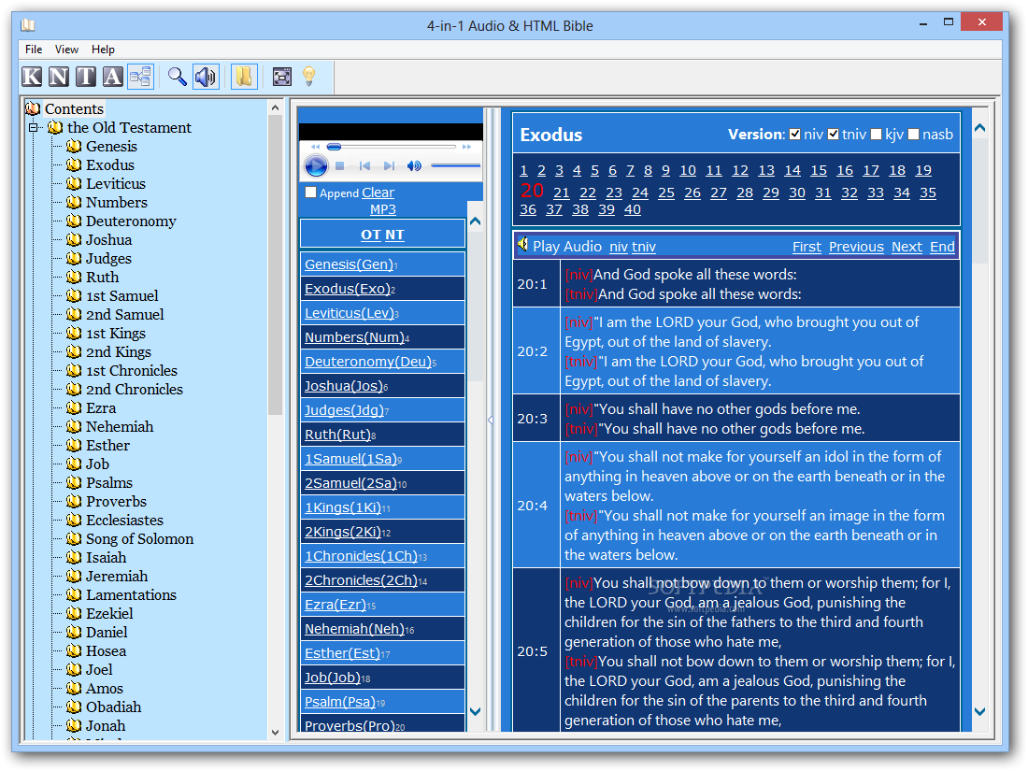Switch to NT book list
The width and height of the screenshot is (1028, 771).
point(394,235)
